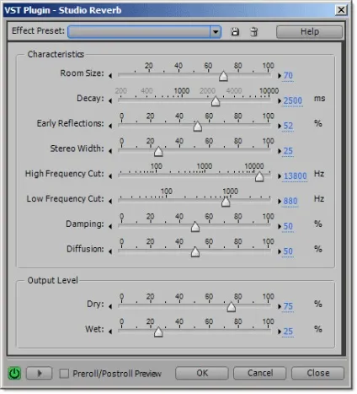Click the Decay slider handle

click(216, 101)
